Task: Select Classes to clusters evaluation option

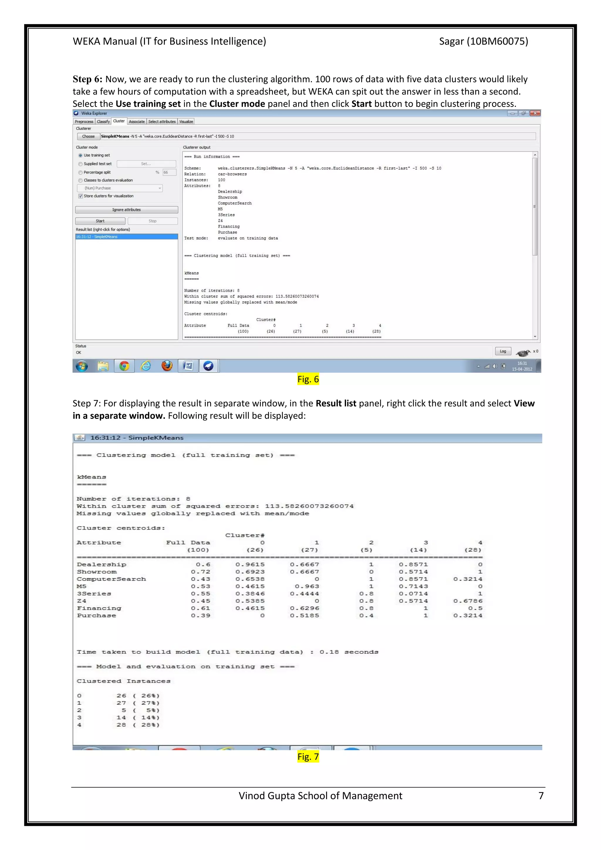Action: [80, 180]
